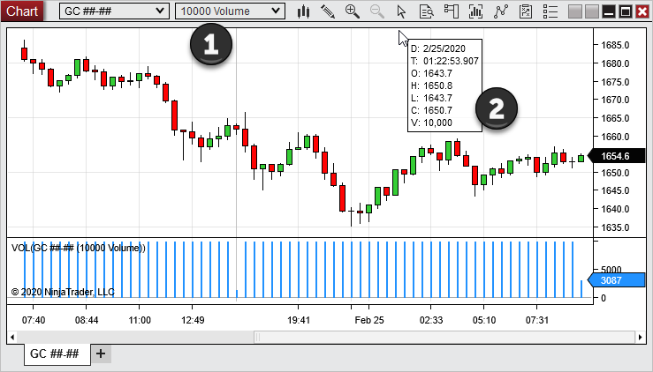The height and width of the screenshot is (372, 653).
Task: Select the Zoom In magnifier tool
Action: [x=353, y=11]
